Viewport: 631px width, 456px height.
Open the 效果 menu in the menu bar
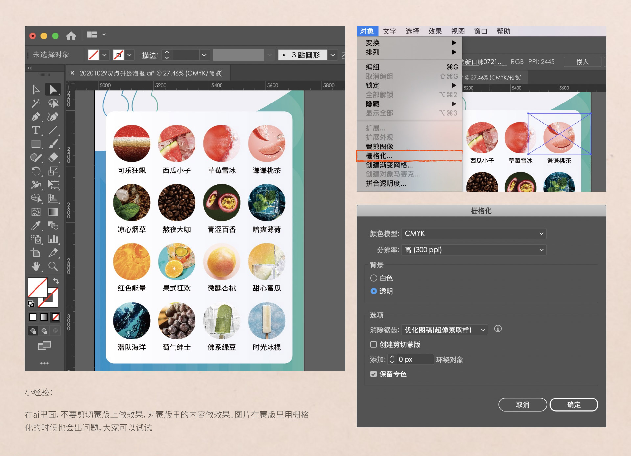pos(435,31)
